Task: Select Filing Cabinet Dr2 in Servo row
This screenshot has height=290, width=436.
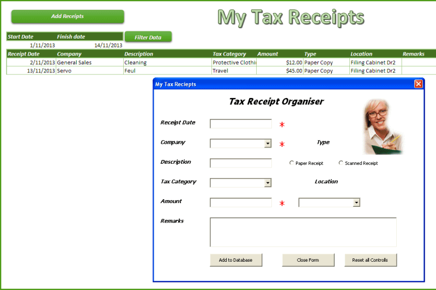Action: [376, 71]
